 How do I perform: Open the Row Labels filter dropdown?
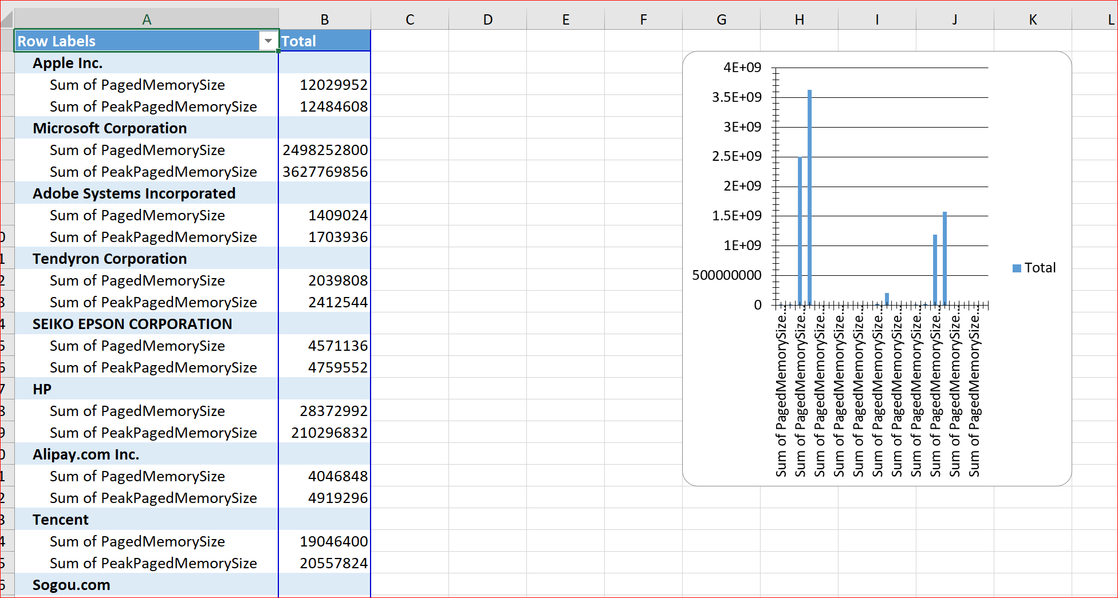tap(267, 41)
